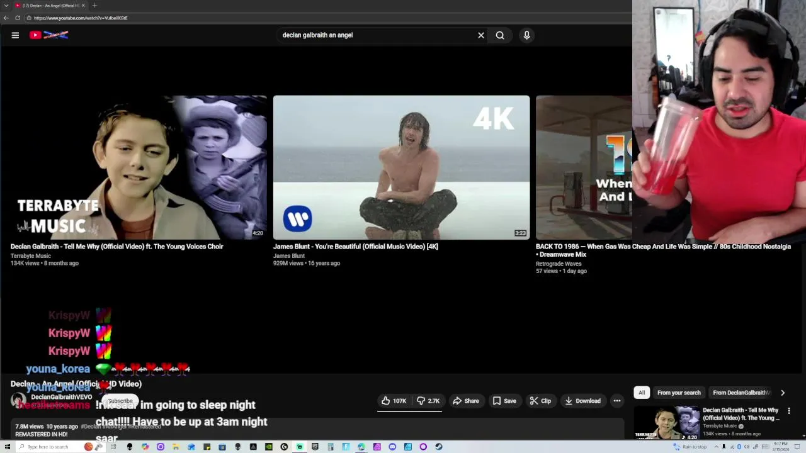Open File Explorer from the taskbar

(x=175, y=447)
